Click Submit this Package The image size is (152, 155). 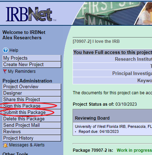[32, 112]
